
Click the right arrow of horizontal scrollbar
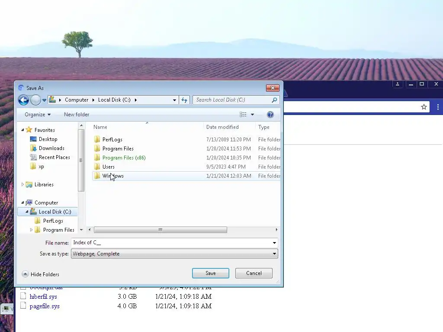click(x=276, y=230)
